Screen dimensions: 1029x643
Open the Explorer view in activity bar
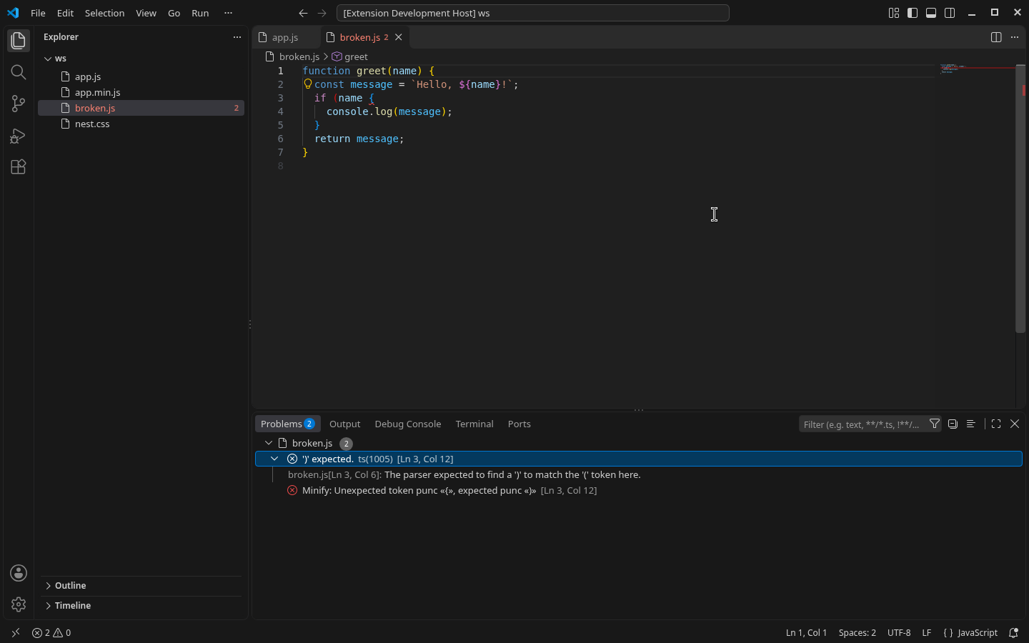pyautogui.click(x=19, y=41)
